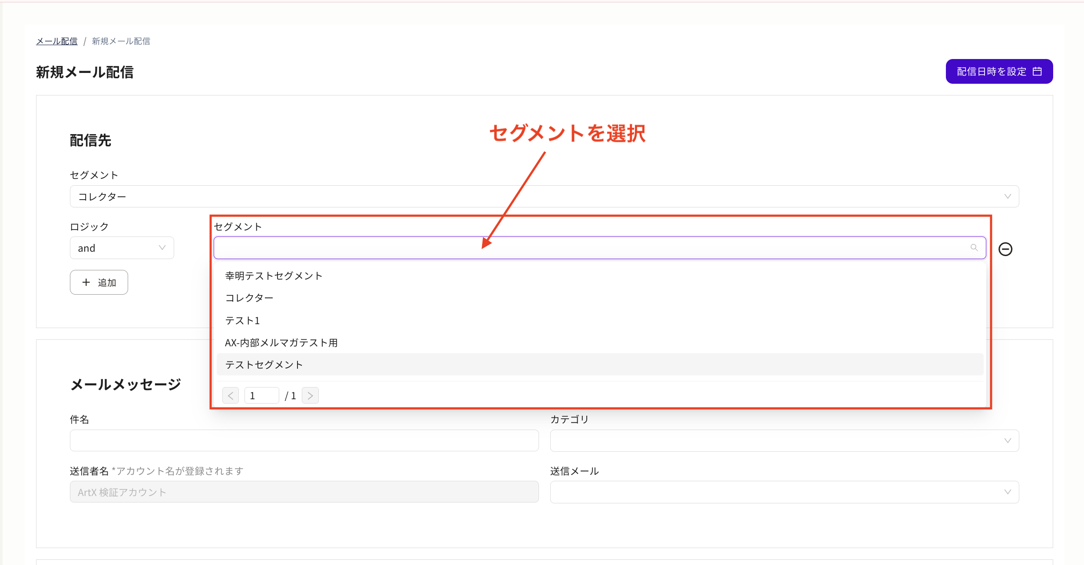Select テストセグメント from the segment list
This screenshot has height=565, width=1084.
tap(264, 365)
